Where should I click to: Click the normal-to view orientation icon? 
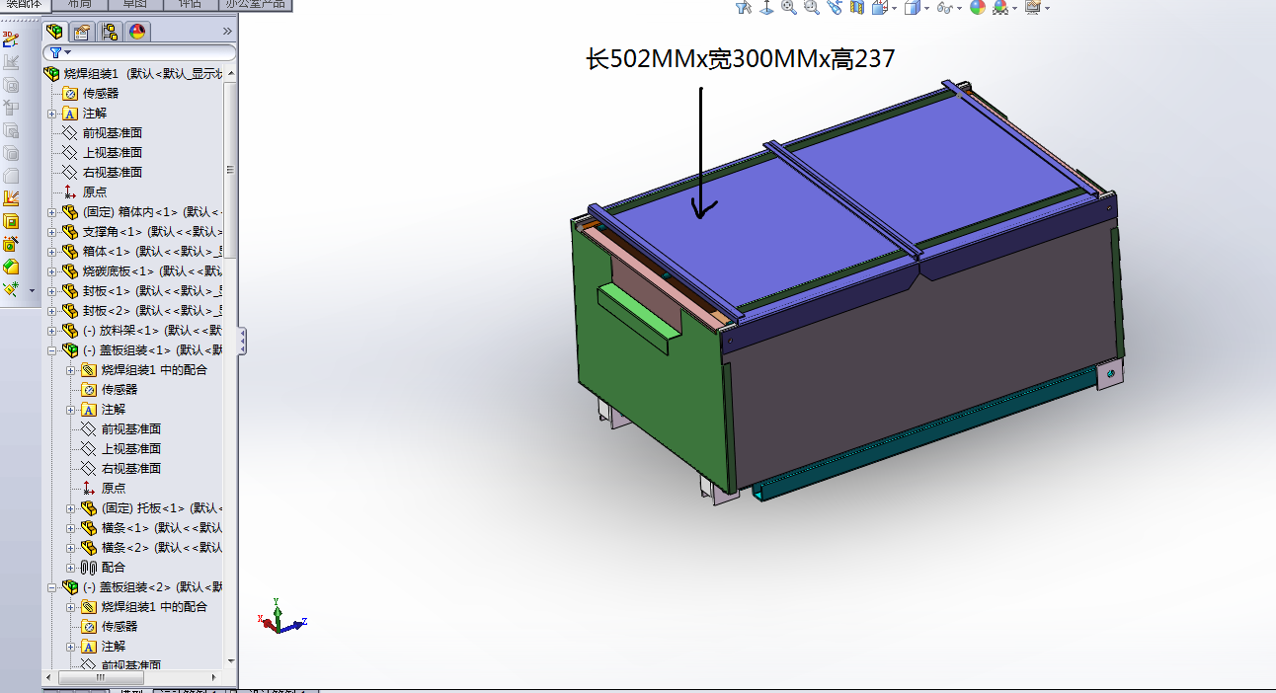[767, 8]
